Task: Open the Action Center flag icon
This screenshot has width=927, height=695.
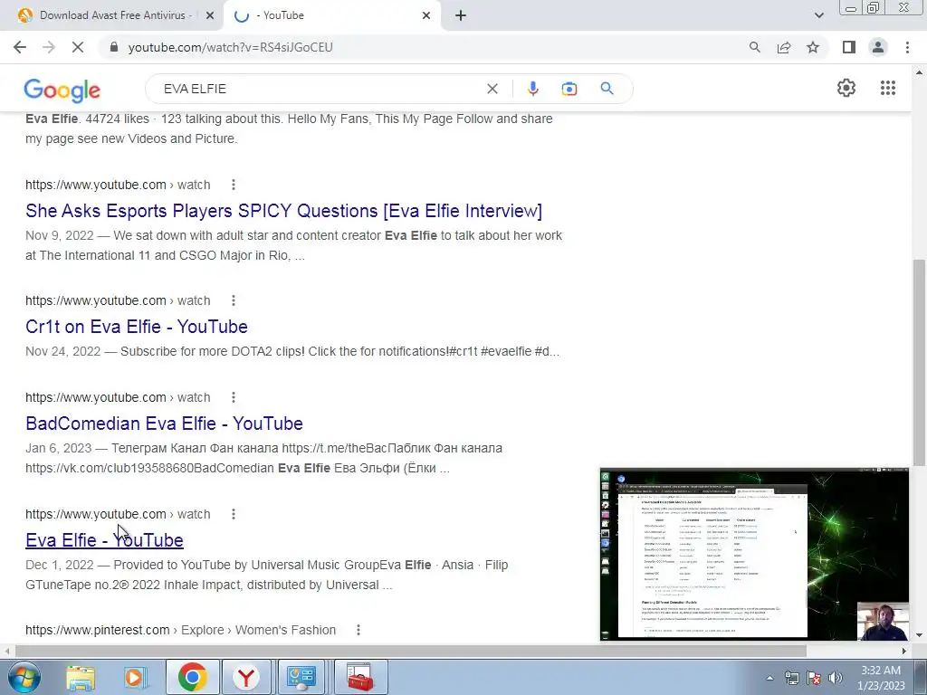Action: 814,678
